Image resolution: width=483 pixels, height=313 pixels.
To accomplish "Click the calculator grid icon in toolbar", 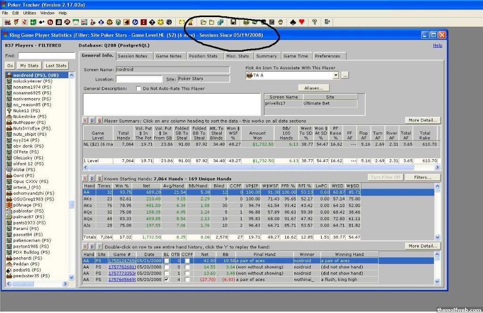I will click(271, 22).
